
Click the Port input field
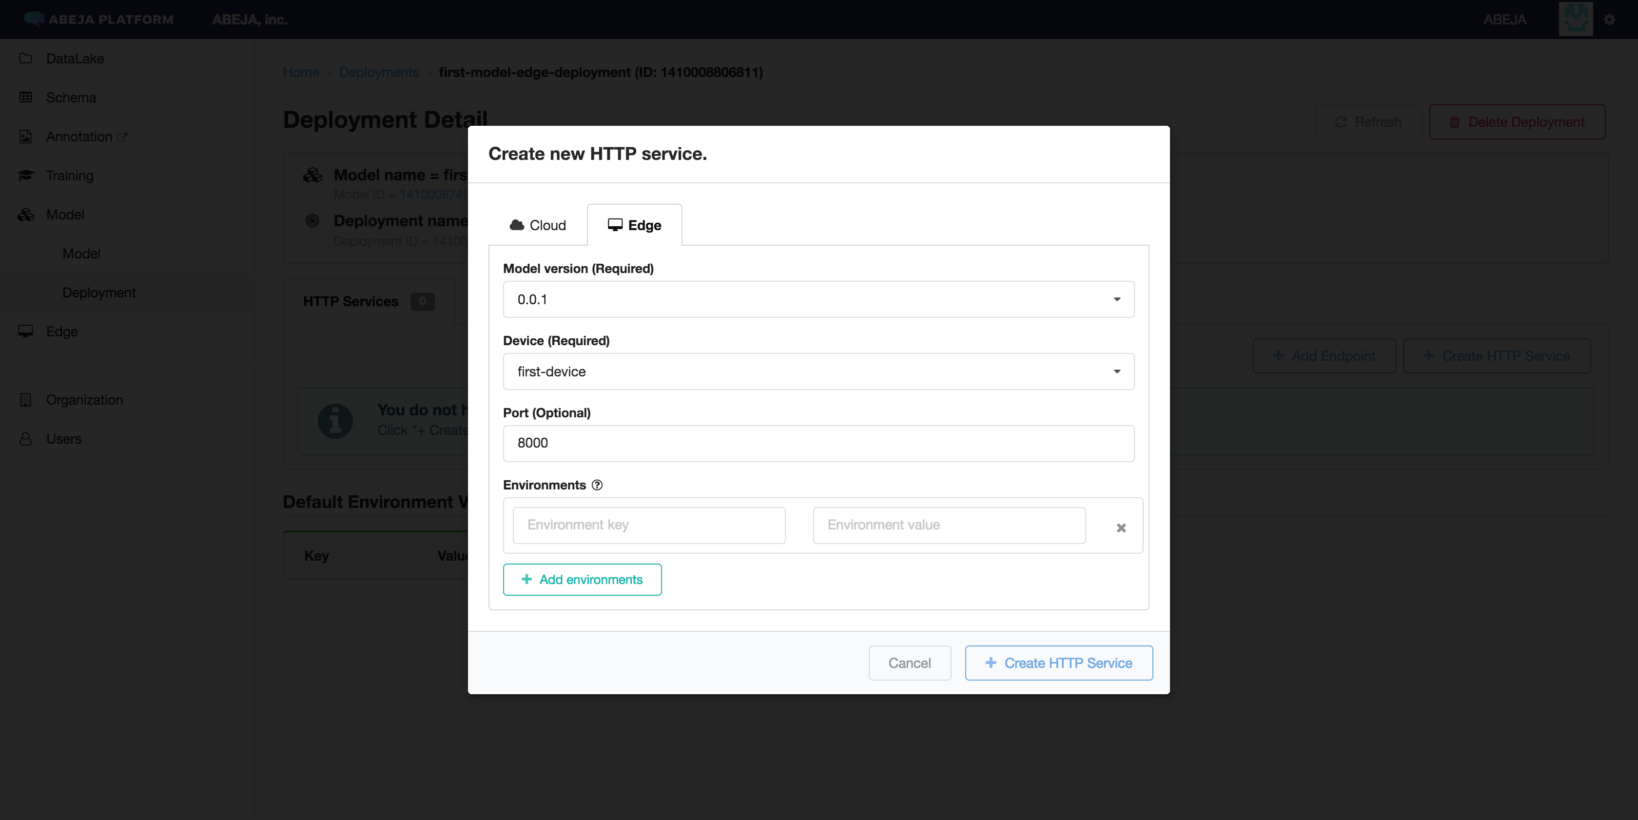819,443
